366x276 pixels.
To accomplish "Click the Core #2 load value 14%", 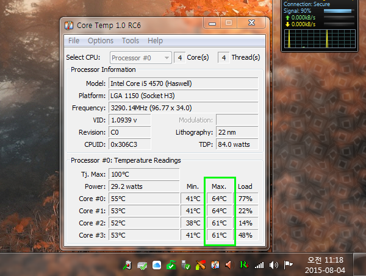I will point(246,223).
